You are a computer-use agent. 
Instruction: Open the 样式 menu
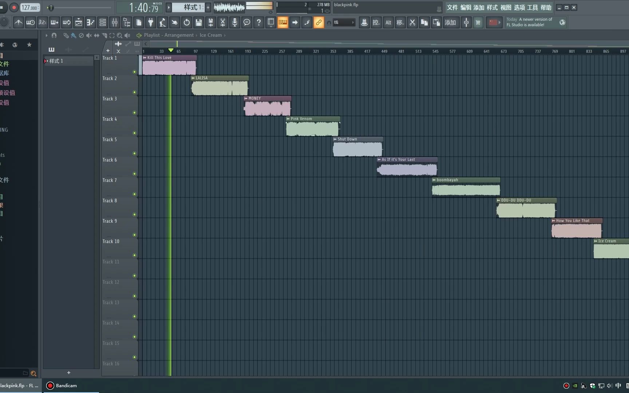pos(492,7)
